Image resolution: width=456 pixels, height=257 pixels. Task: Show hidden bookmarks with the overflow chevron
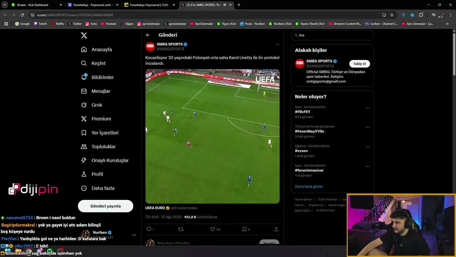[447, 24]
